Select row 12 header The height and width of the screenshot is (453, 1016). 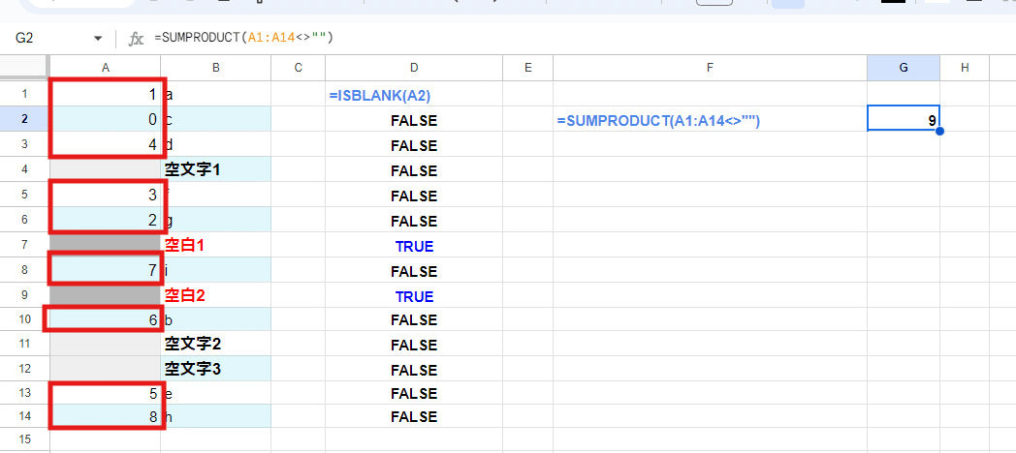[24, 369]
